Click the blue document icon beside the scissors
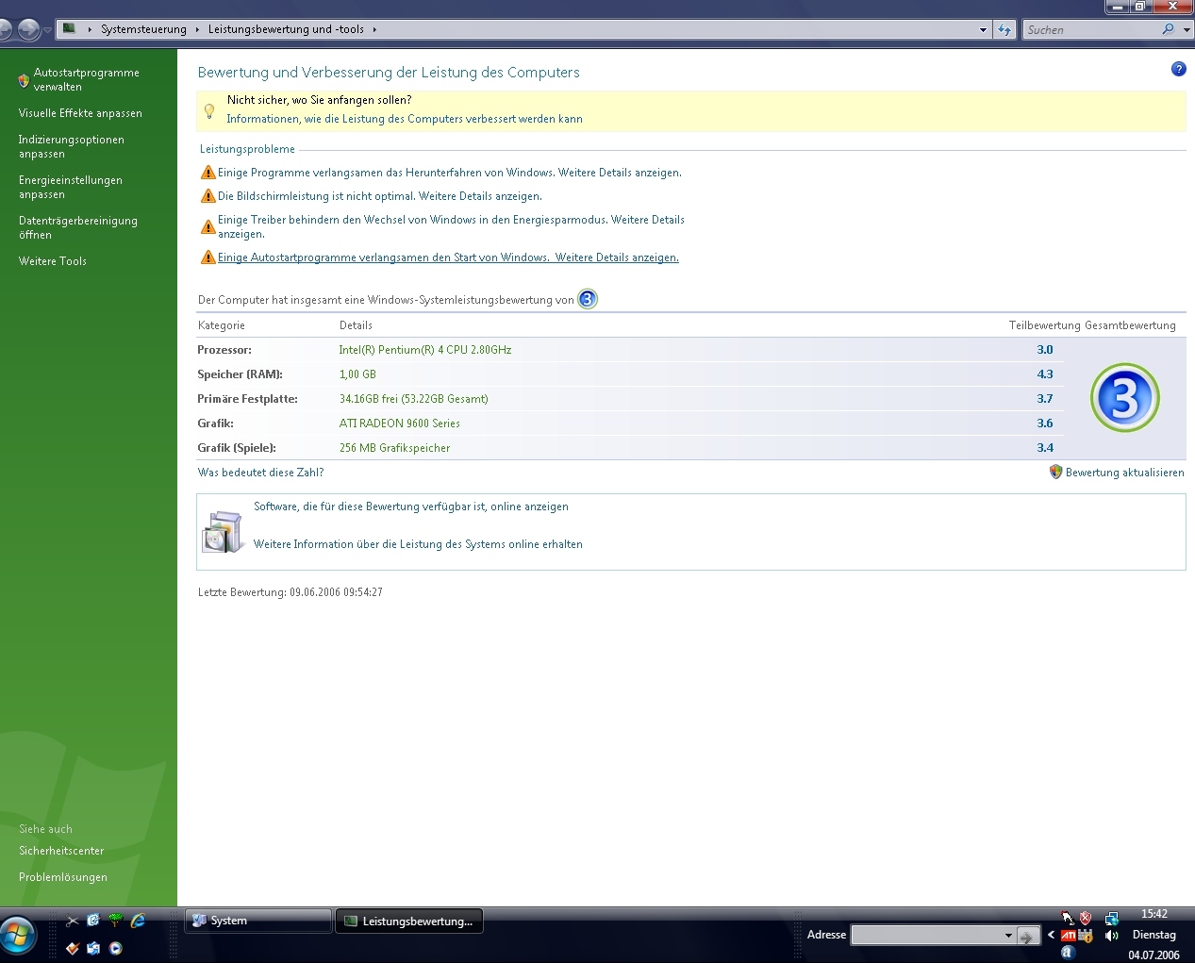The width and height of the screenshot is (1195, 963). (x=93, y=921)
